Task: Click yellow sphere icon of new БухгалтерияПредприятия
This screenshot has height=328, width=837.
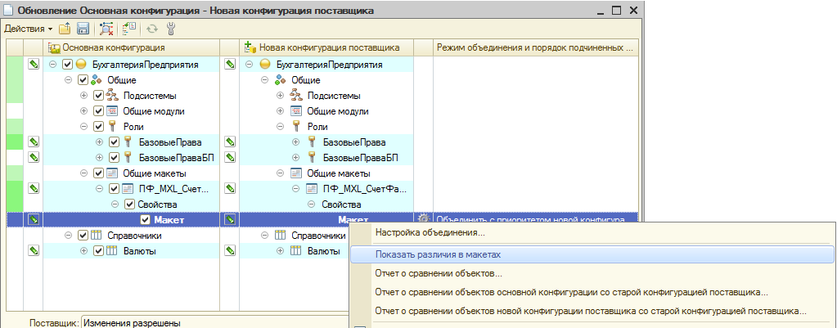Action: pos(264,65)
